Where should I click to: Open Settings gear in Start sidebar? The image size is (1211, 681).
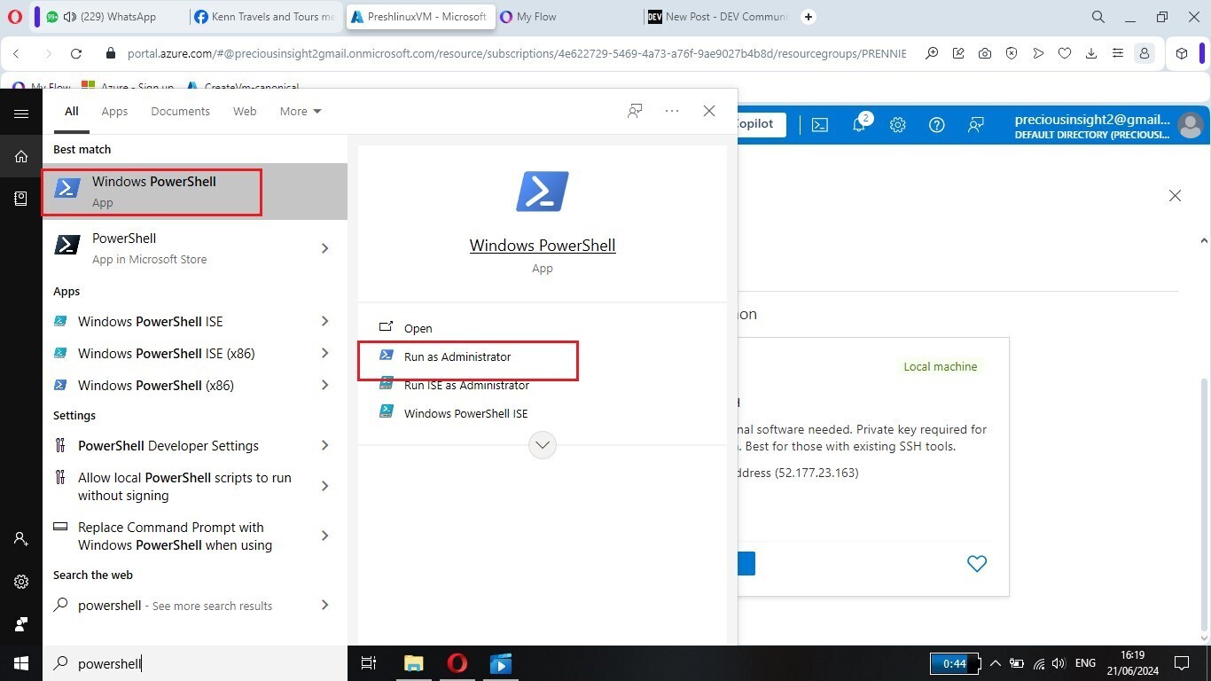point(21,582)
